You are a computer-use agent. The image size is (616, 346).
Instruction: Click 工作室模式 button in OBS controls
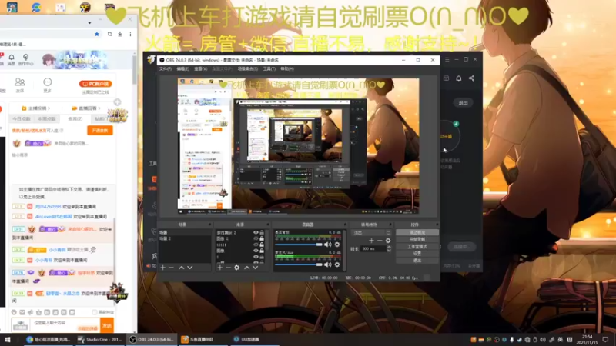tap(417, 246)
